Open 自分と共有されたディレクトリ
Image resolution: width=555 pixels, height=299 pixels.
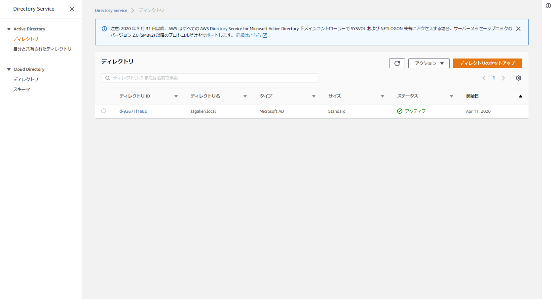coord(42,49)
